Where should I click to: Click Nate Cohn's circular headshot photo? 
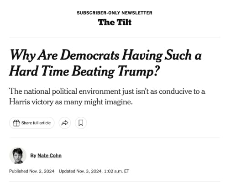(x=18, y=156)
